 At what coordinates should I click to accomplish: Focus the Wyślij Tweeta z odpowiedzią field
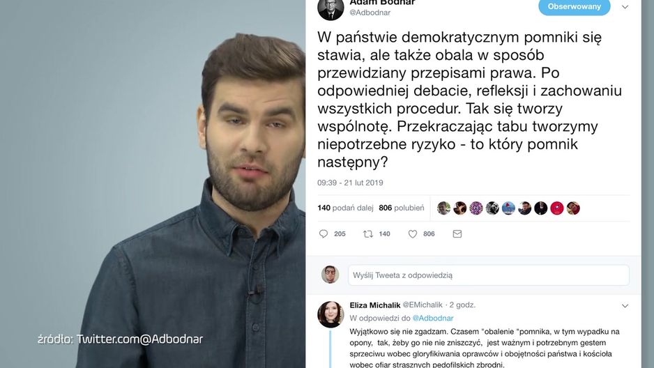coord(489,275)
